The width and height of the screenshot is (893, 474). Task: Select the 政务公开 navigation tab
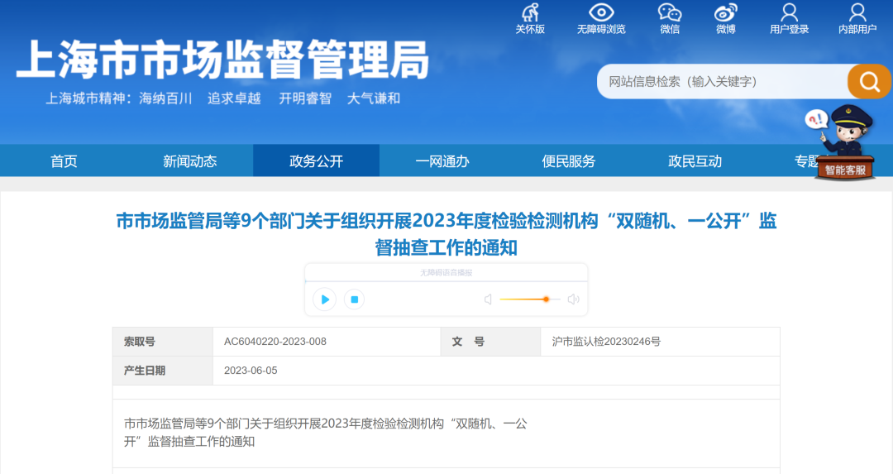[x=316, y=161]
